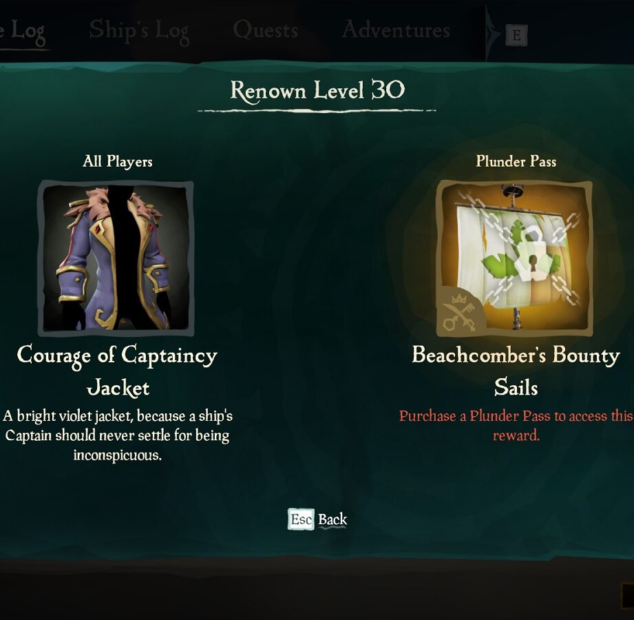Select the Beachcomber's Bounty Sails image
The width and height of the screenshot is (634, 620).
click(x=514, y=258)
